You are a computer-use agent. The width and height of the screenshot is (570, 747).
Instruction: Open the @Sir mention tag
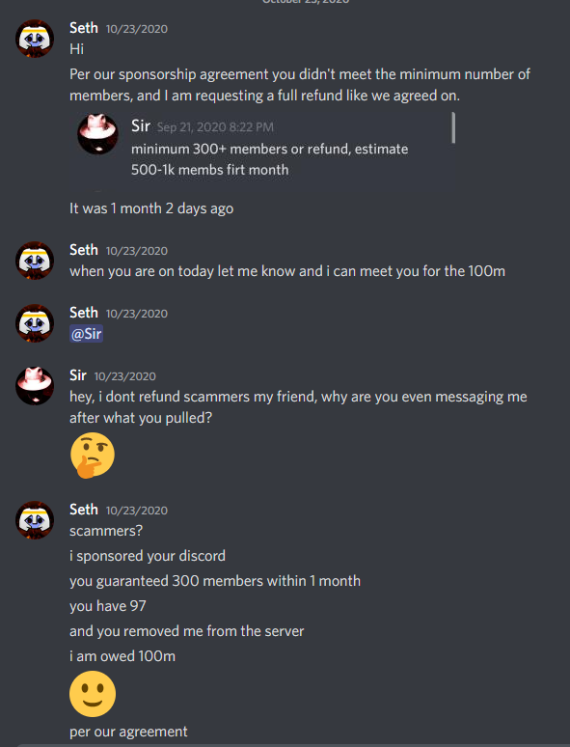pos(86,334)
